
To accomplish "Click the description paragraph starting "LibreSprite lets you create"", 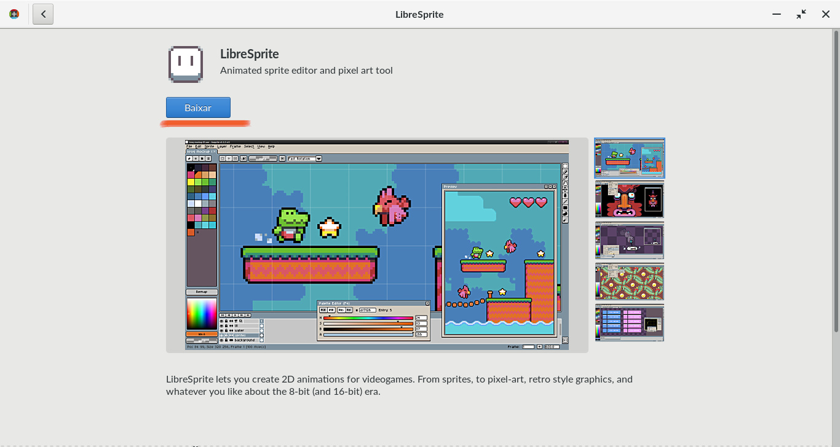I will [399, 385].
